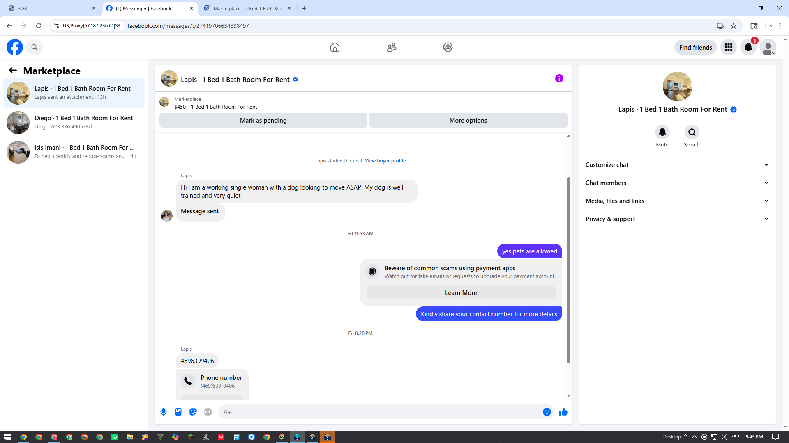Open the Chrome browser menu
Viewport: 789px width, 443px height.
click(x=780, y=26)
